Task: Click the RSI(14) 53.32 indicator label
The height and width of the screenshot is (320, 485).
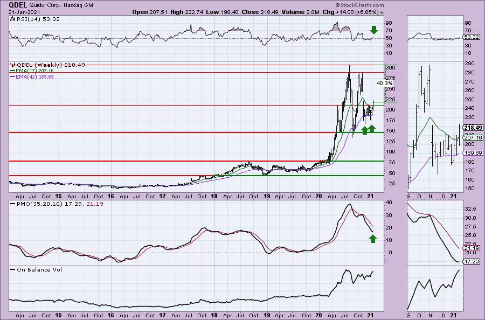Action: [x=38, y=19]
